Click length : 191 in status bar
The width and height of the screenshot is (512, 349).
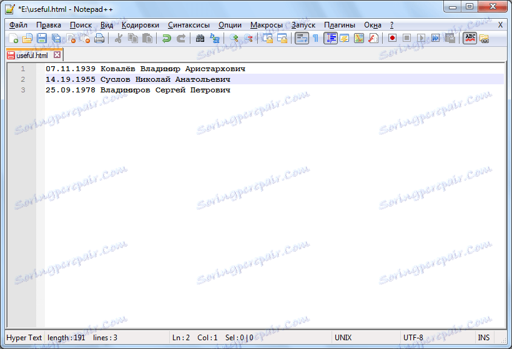pyautogui.click(x=66, y=338)
